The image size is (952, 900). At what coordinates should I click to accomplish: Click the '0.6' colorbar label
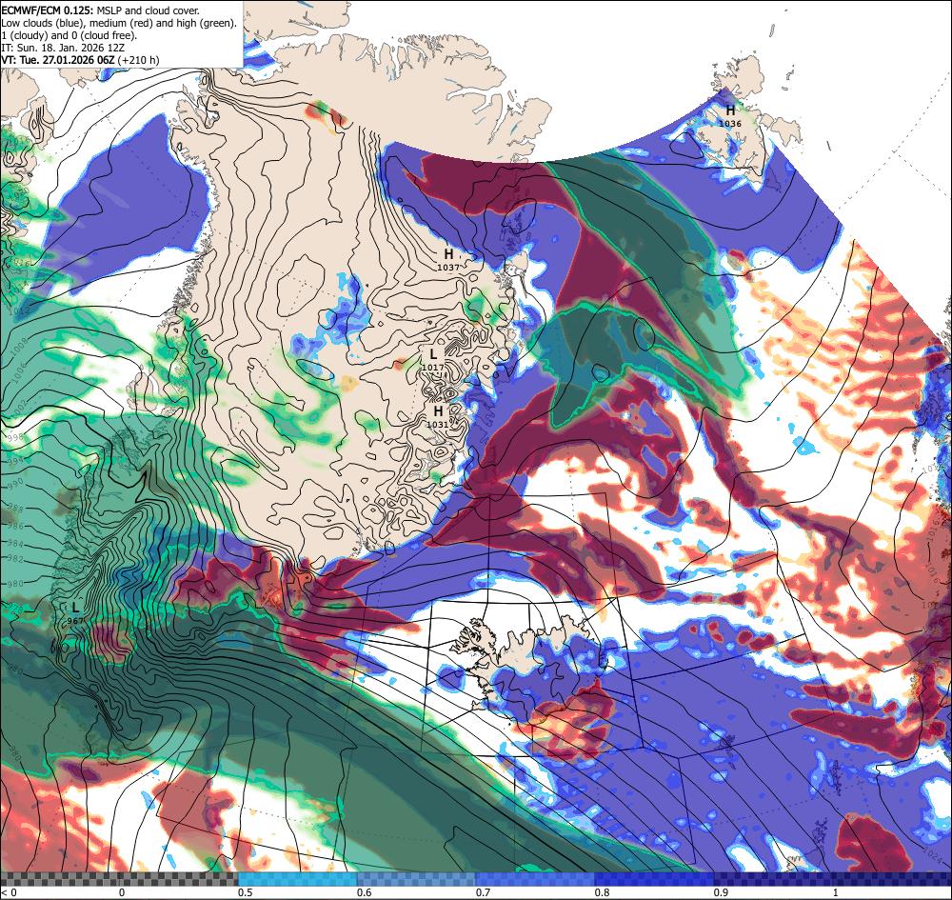point(365,892)
